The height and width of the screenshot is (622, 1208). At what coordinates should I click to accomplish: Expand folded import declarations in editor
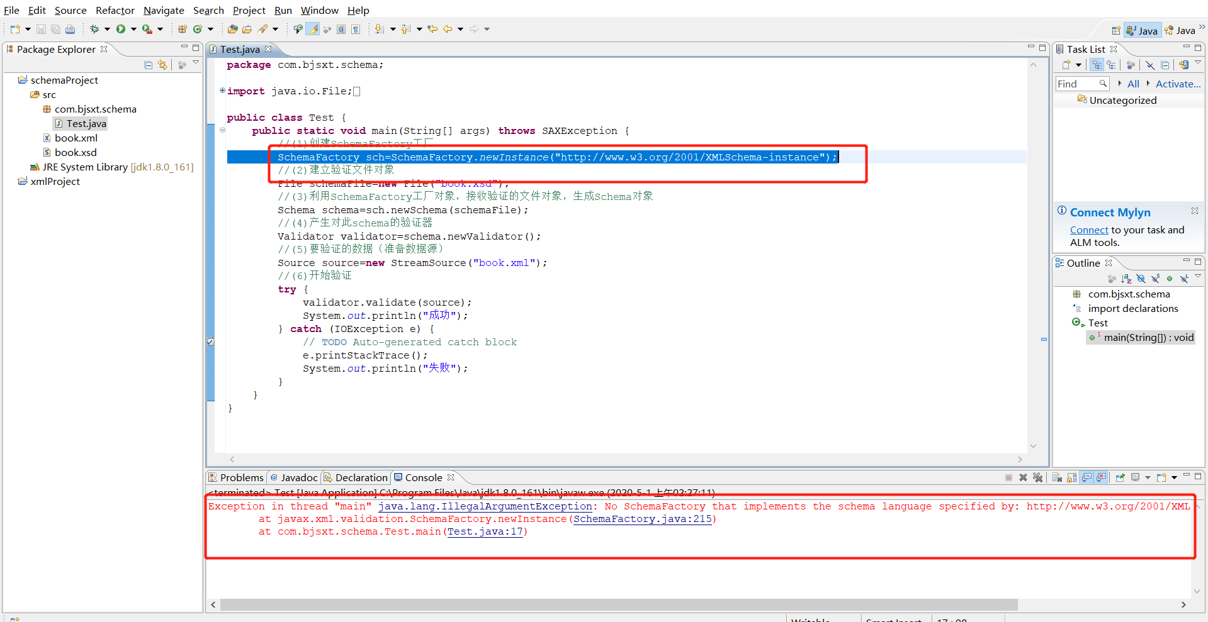[x=222, y=91]
